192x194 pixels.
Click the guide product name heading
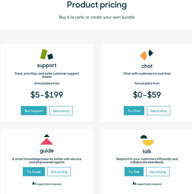(47, 151)
